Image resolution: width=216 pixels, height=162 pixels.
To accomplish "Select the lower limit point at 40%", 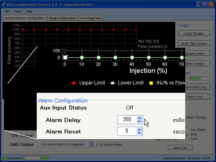I will pos(132,58).
